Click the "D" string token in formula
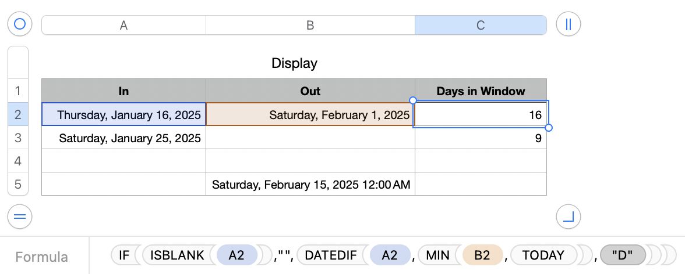 tap(623, 255)
